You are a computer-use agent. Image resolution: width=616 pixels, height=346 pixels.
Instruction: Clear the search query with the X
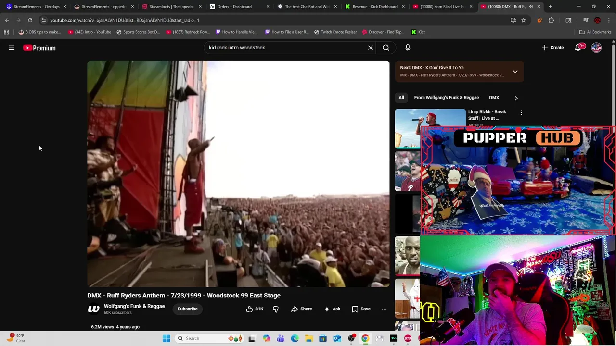pyautogui.click(x=371, y=48)
